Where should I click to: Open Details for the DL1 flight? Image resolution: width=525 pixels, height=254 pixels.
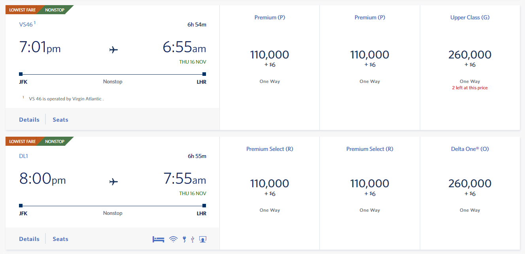coord(29,239)
